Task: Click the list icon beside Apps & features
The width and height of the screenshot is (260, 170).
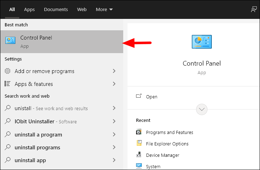Action: click(x=7, y=84)
